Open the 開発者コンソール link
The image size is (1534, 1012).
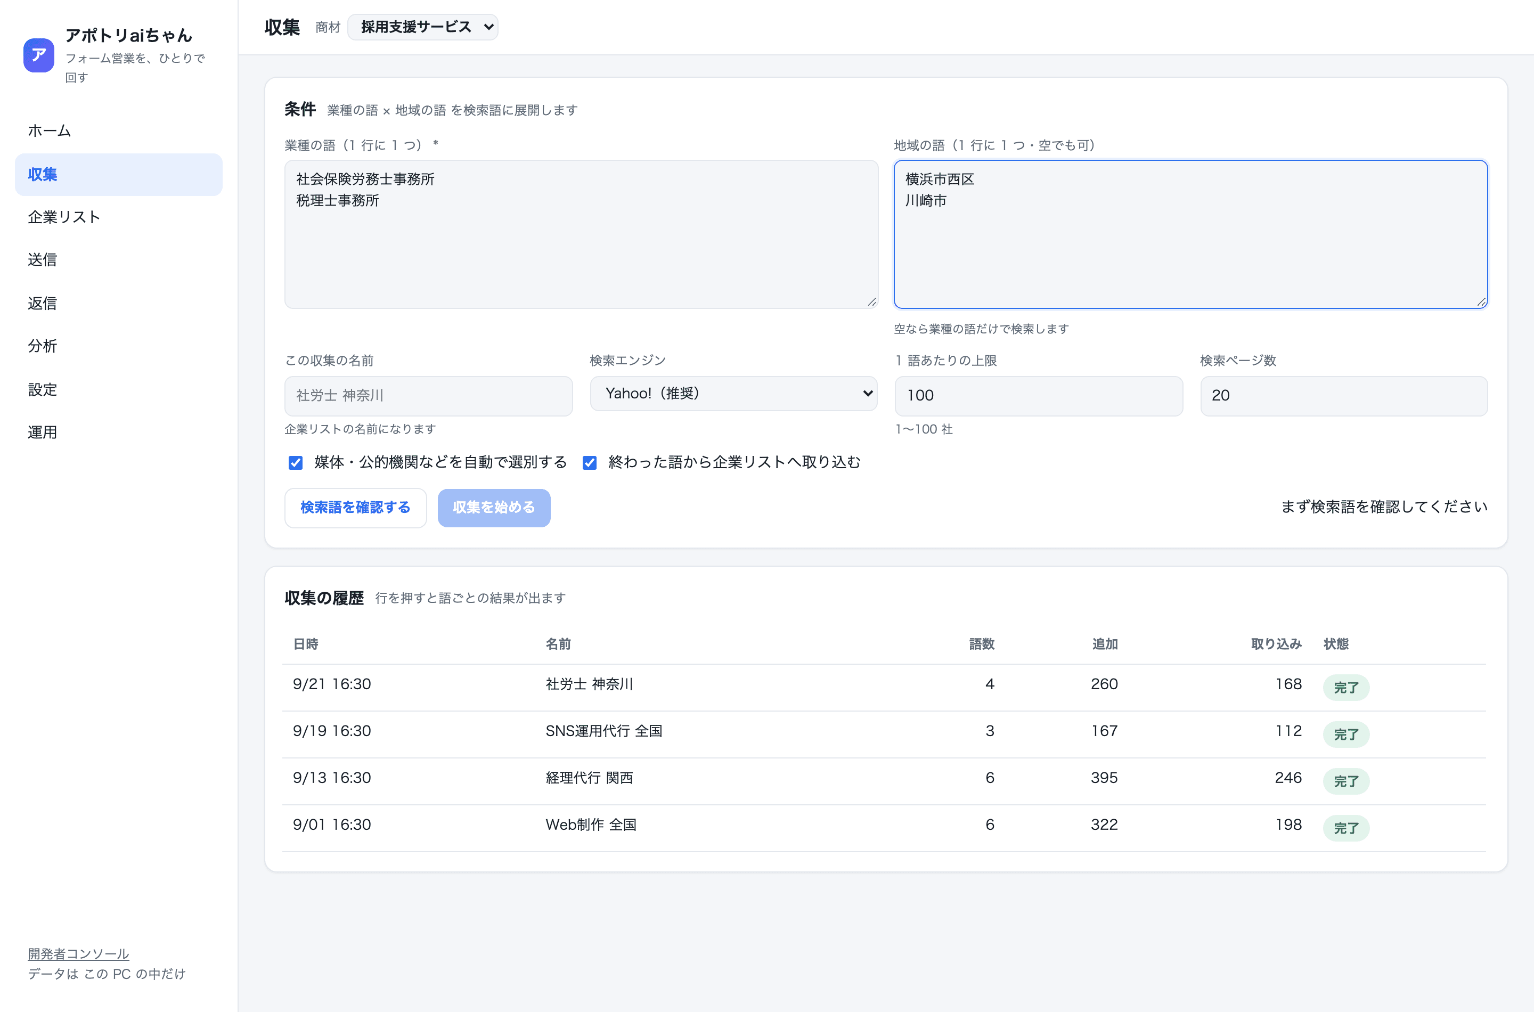click(78, 953)
